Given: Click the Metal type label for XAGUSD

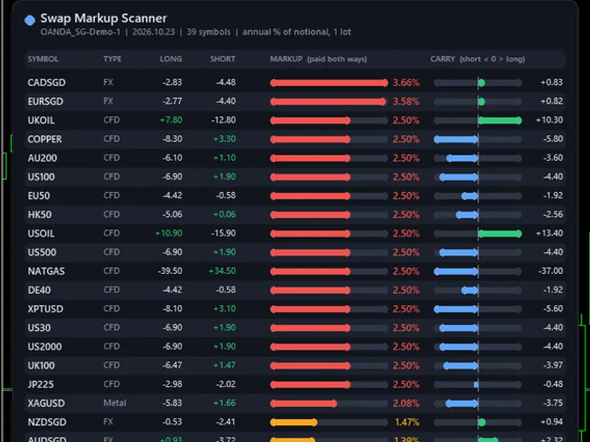Looking at the screenshot, I should (x=115, y=403).
